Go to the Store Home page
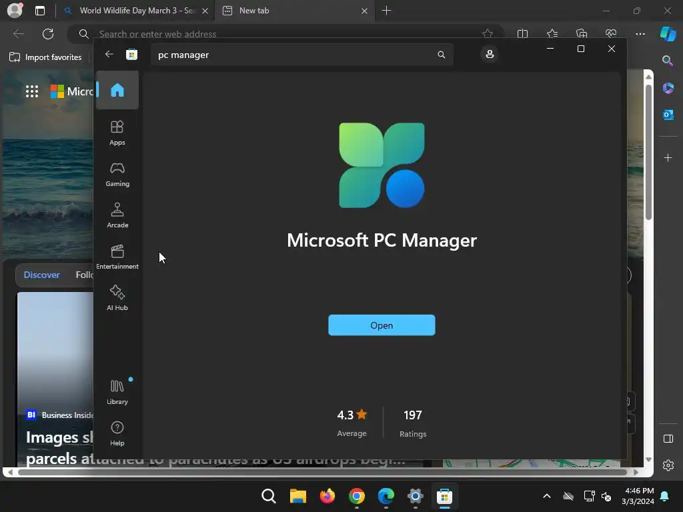 point(117,90)
